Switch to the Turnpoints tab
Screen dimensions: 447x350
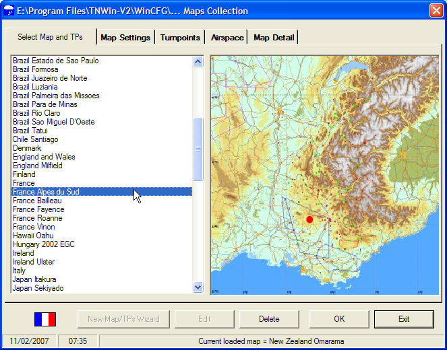point(180,38)
